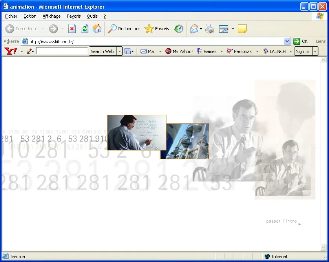This screenshot has width=329, height=262.
Task: Open the Outils menu
Action: pyautogui.click(x=92, y=16)
